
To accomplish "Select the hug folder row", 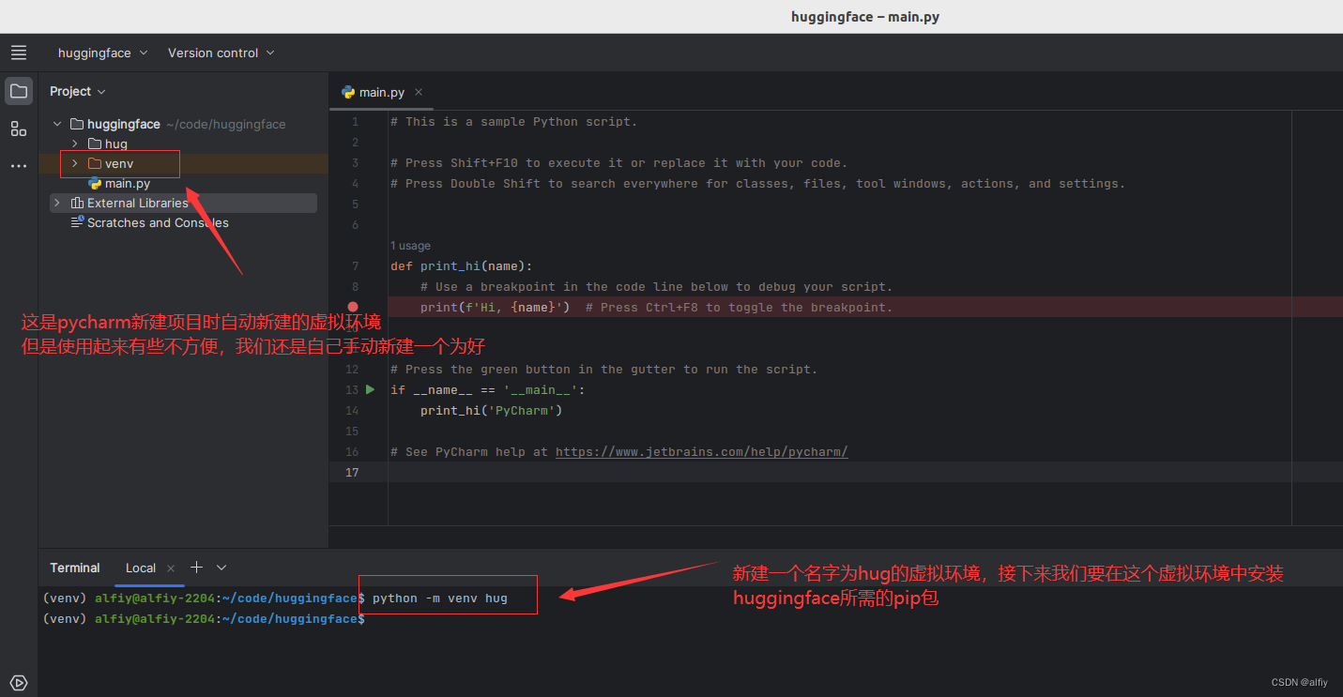I will [x=183, y=144].
